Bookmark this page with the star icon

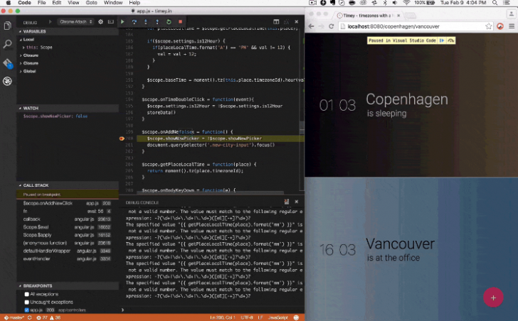[489, 26]
